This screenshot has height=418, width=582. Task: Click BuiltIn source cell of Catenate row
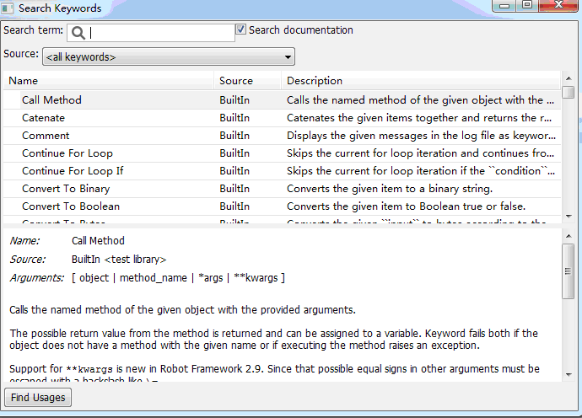[x=234, y=118]
